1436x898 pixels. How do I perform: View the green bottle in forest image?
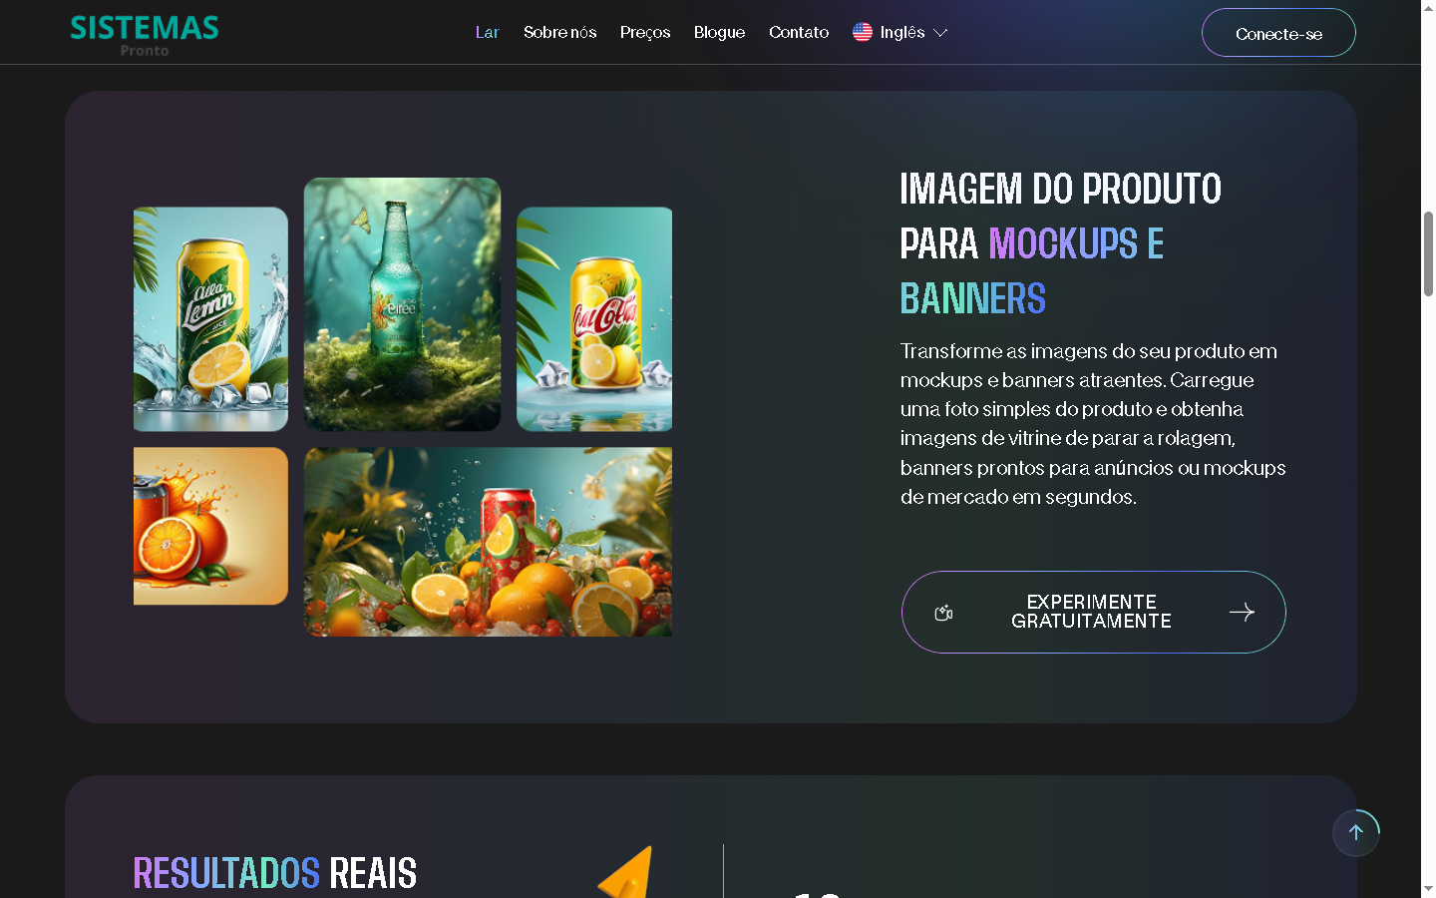[x=402, y=304]
